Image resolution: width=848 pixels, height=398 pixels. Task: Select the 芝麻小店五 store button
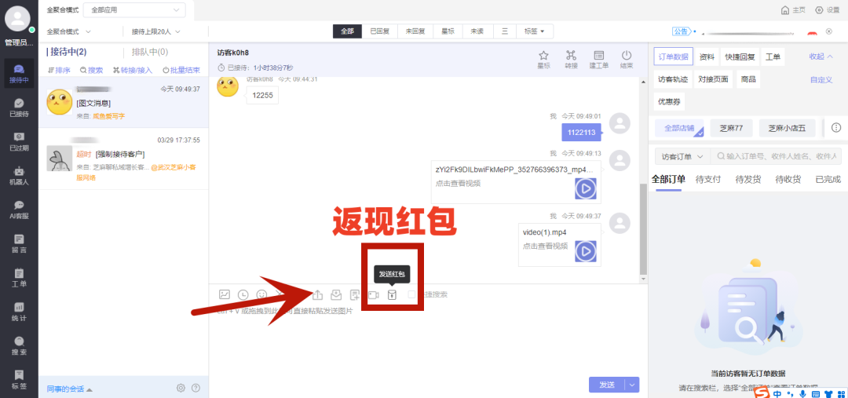(x=787, y=128)
